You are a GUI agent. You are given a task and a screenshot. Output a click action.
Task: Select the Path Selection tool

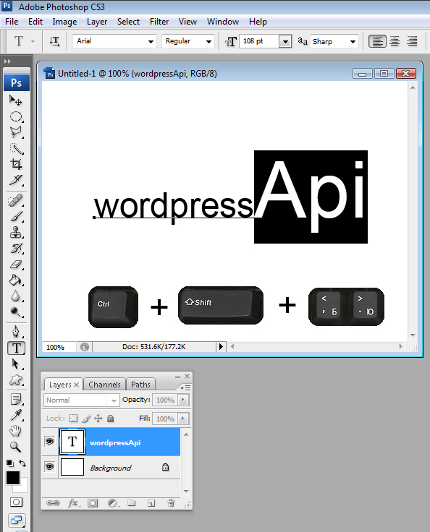[16, 364]
